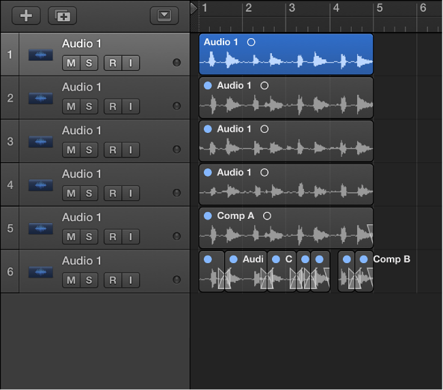Click the waveform icon on track 1
443x390 pixels.
click(40, 55)
